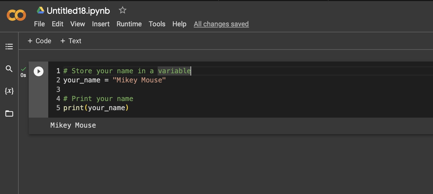Open the search panel in the sidebar
433x194 pixels.
tap(9, 69)
